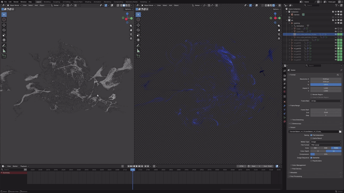Enable the Render Region checkbox
The width and height of the screenshot is (344, 193).
point(311,94)
